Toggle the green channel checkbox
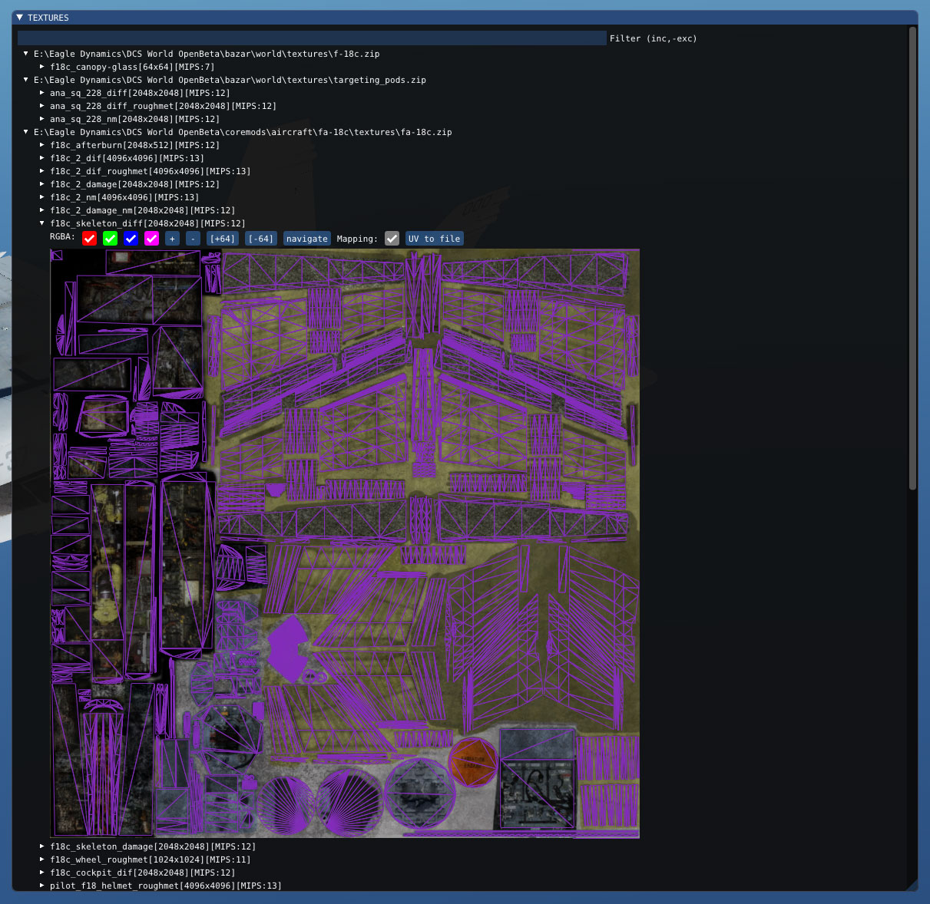The height and width of the screenshot is (904, 930). [x=110, y=239]
